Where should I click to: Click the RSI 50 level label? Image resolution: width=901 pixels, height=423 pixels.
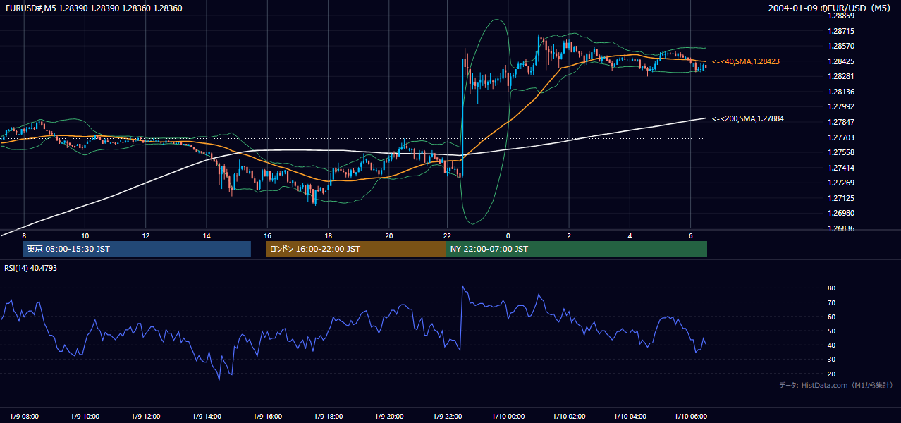pyautogui.click(x=832, y=331)
